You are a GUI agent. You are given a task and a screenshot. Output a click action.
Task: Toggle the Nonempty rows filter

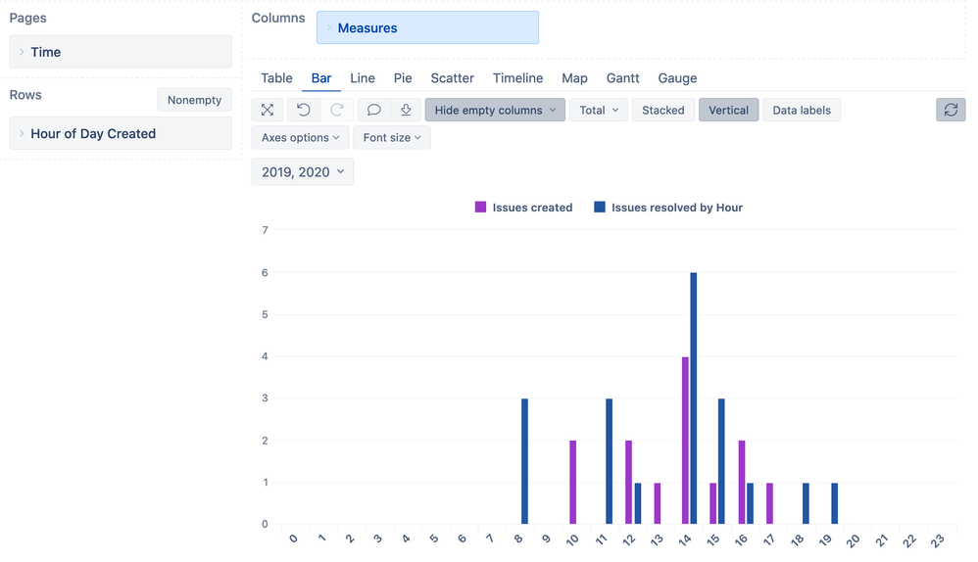[x=194, y=100]
